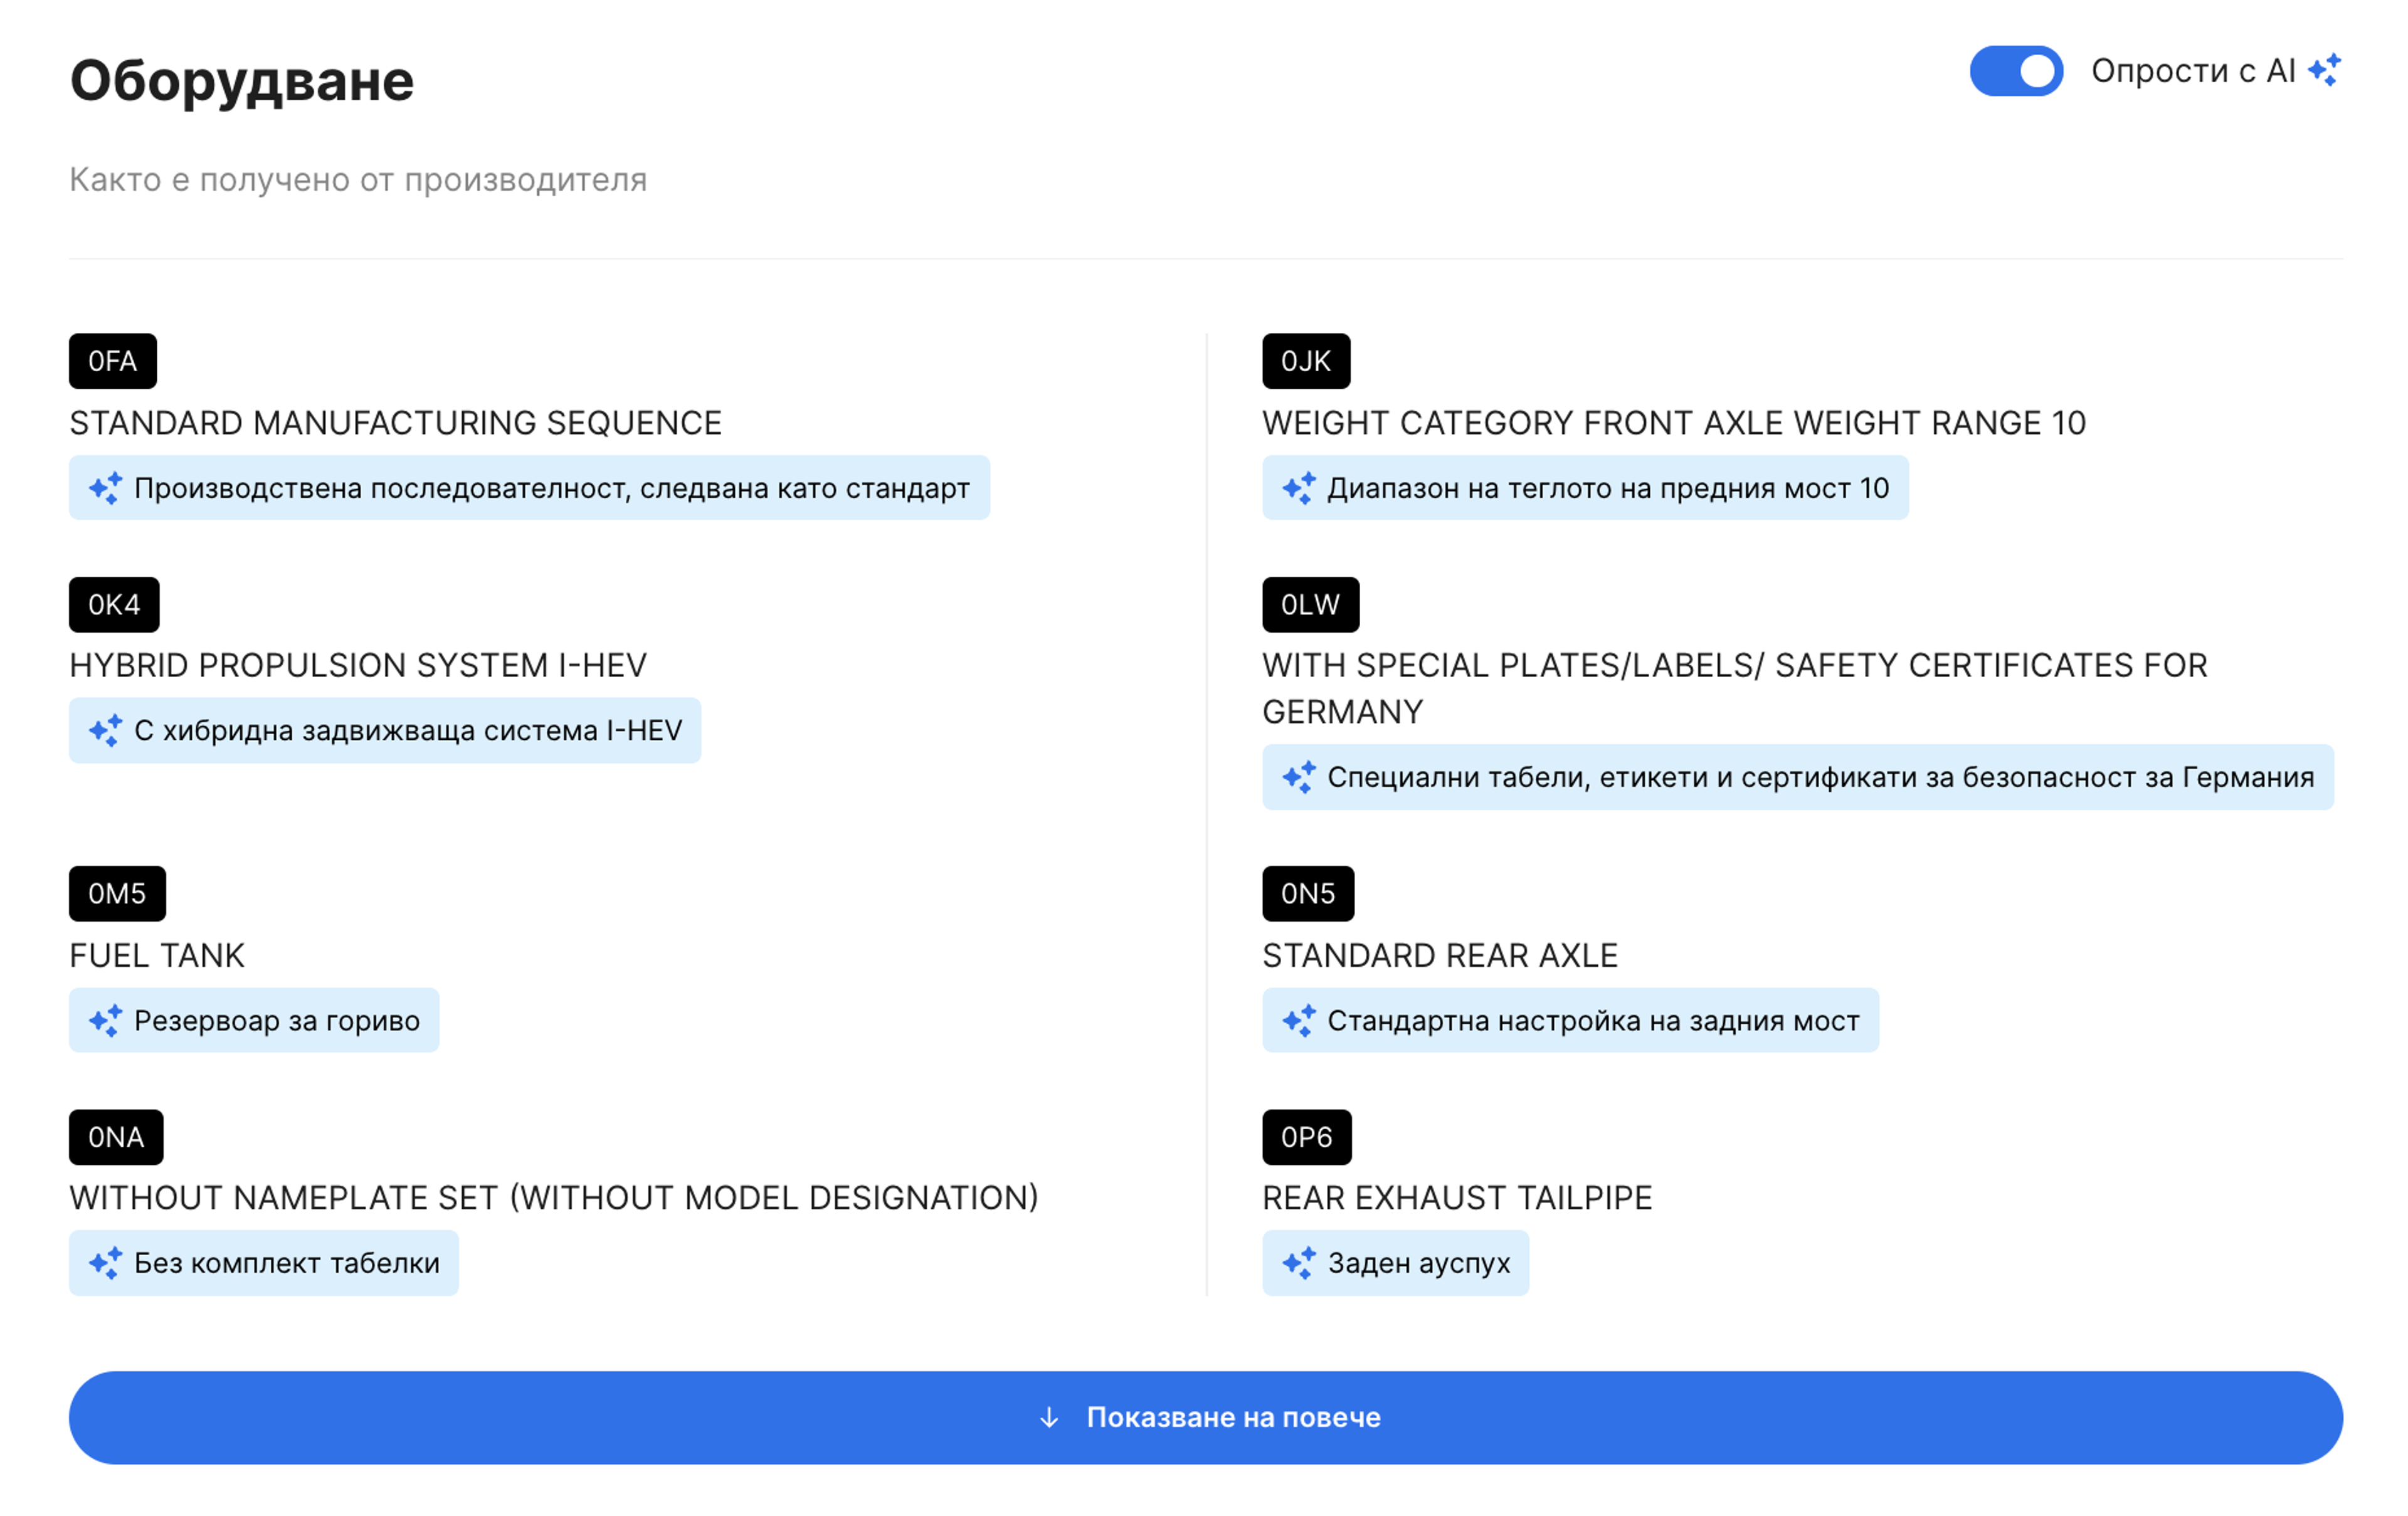Select the 0N5 code badge
The height and width of the screenshot is (1516, 2408).
pos(1308,893)
